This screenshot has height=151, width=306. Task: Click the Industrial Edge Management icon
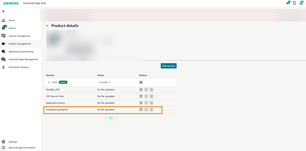click(x=3, y=59)
